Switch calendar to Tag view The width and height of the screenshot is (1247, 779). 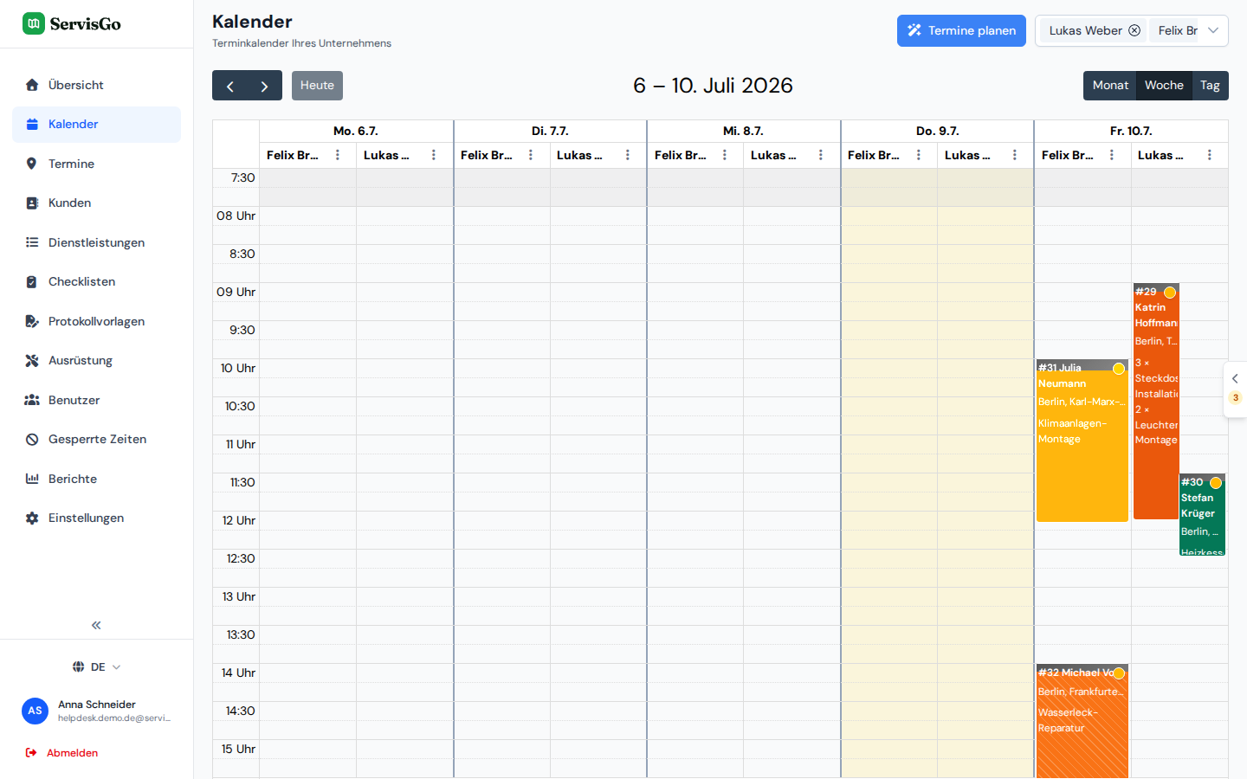1210,86
